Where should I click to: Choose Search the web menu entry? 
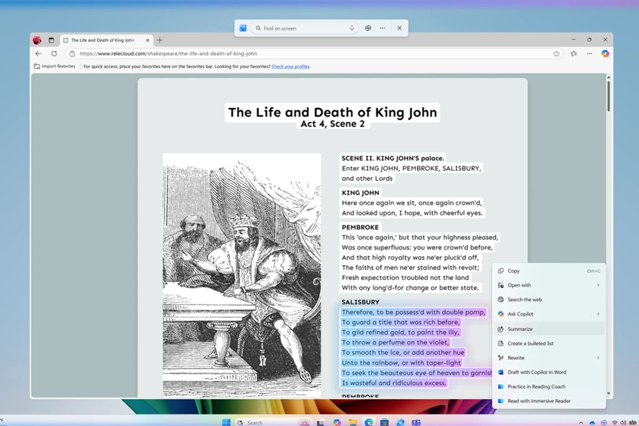pyautogui.click(x=549, y=300)
